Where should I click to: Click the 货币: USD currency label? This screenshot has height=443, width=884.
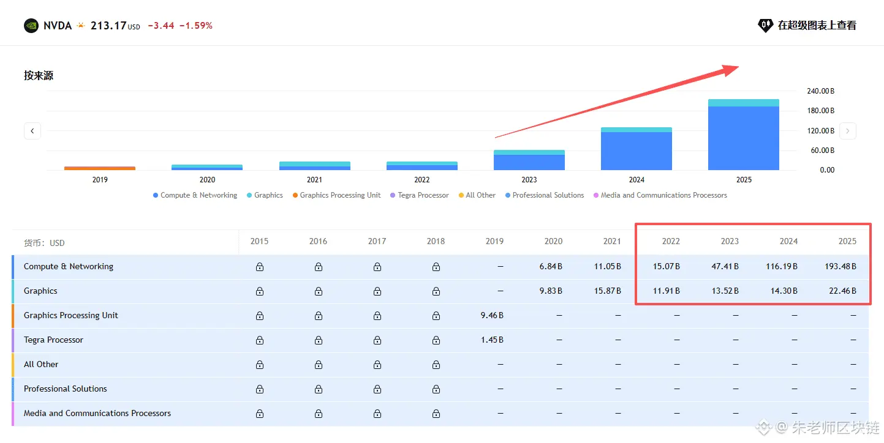[44, 243]
